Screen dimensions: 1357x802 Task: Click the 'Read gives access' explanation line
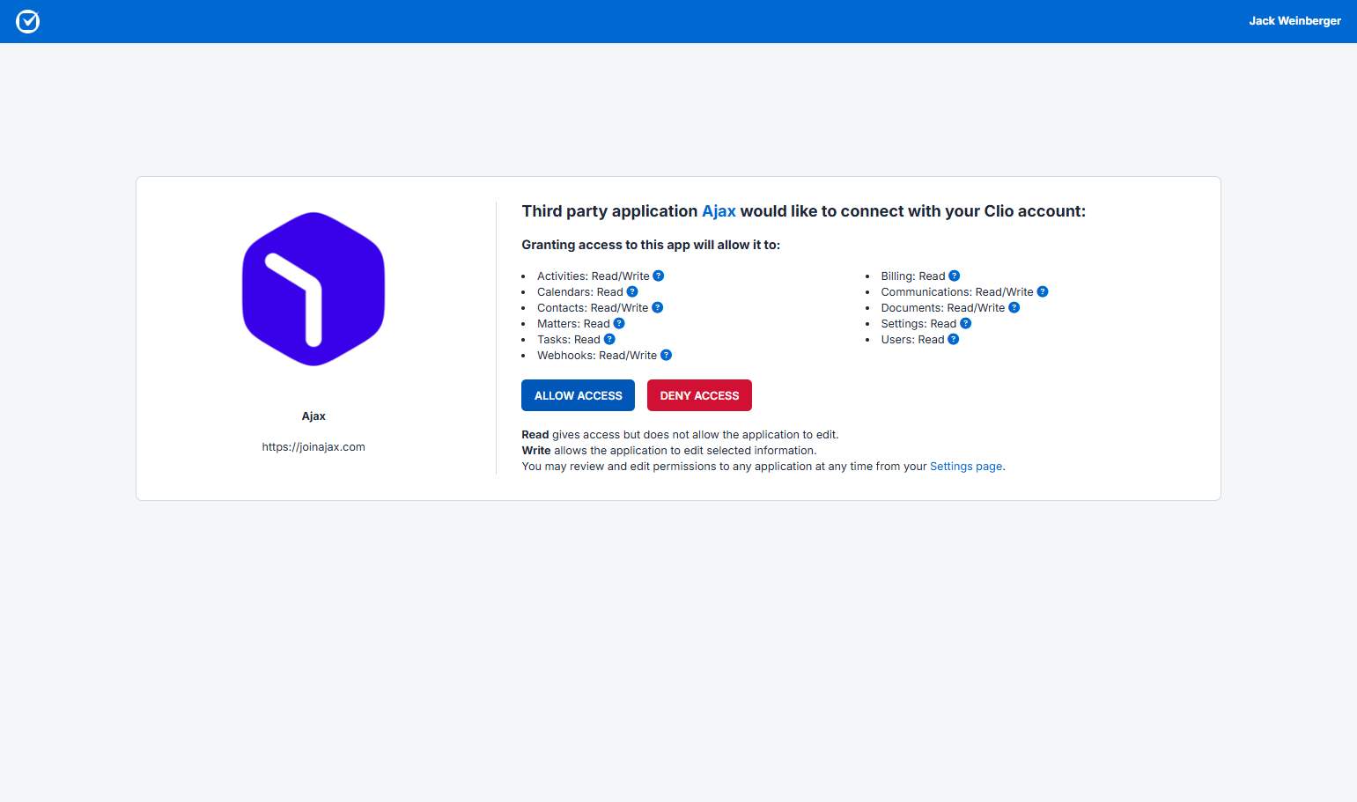click(x=680, y=435)
